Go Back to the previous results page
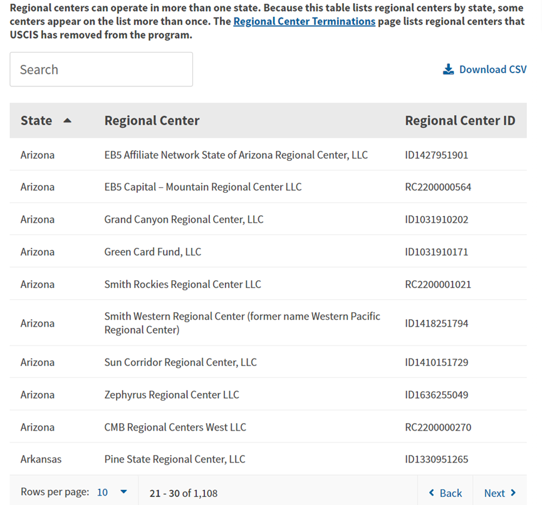542x505 pixels. pyautogui.click(x=446, y=493)
